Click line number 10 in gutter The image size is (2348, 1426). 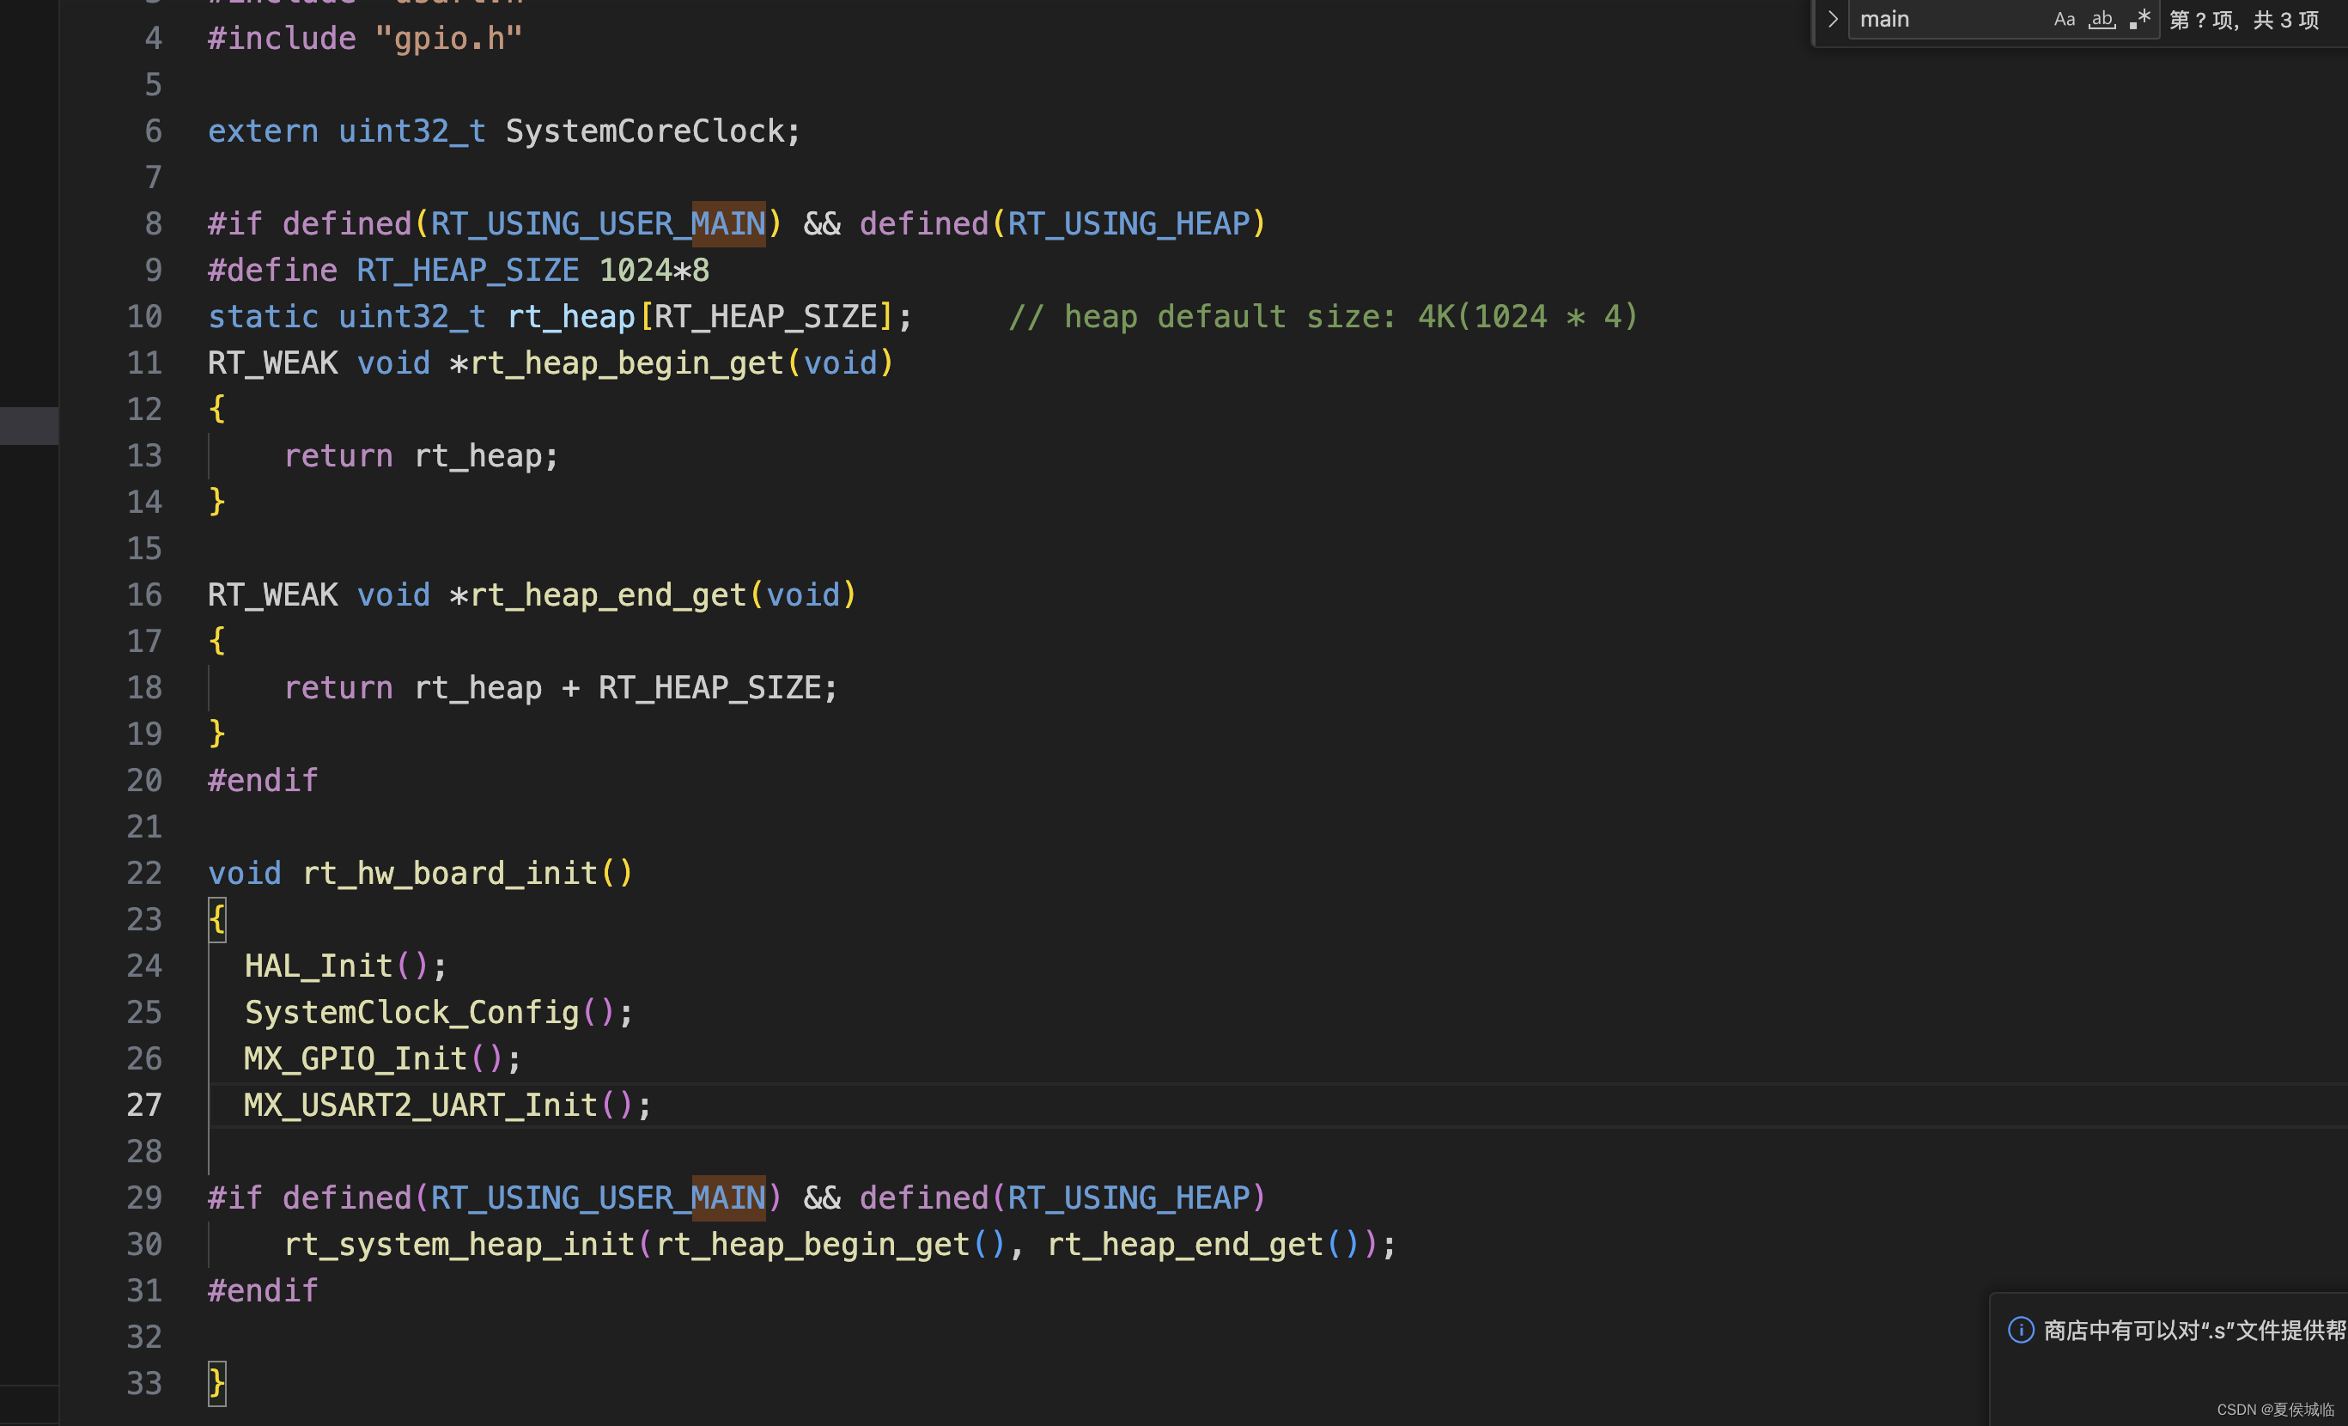click(x=144, y=316)
